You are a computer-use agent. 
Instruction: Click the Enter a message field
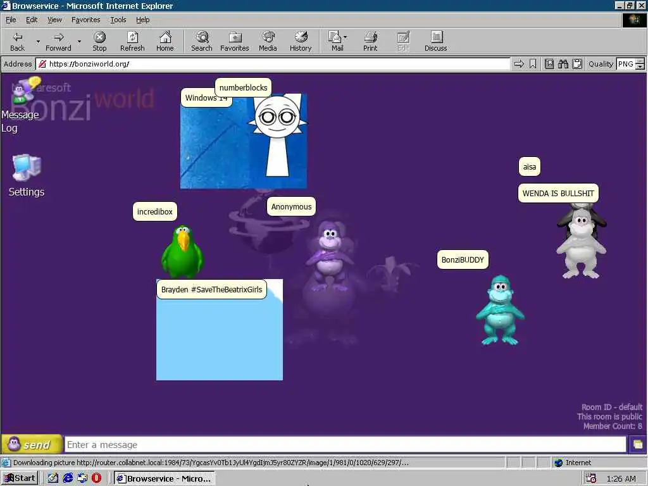(x=346, y=445)
